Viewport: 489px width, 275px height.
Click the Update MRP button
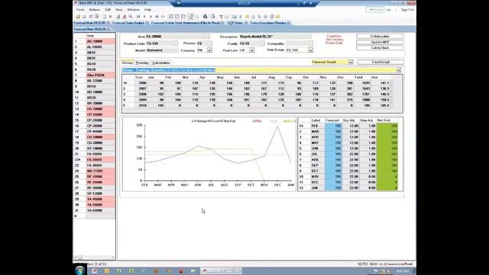tap(380, 42)
